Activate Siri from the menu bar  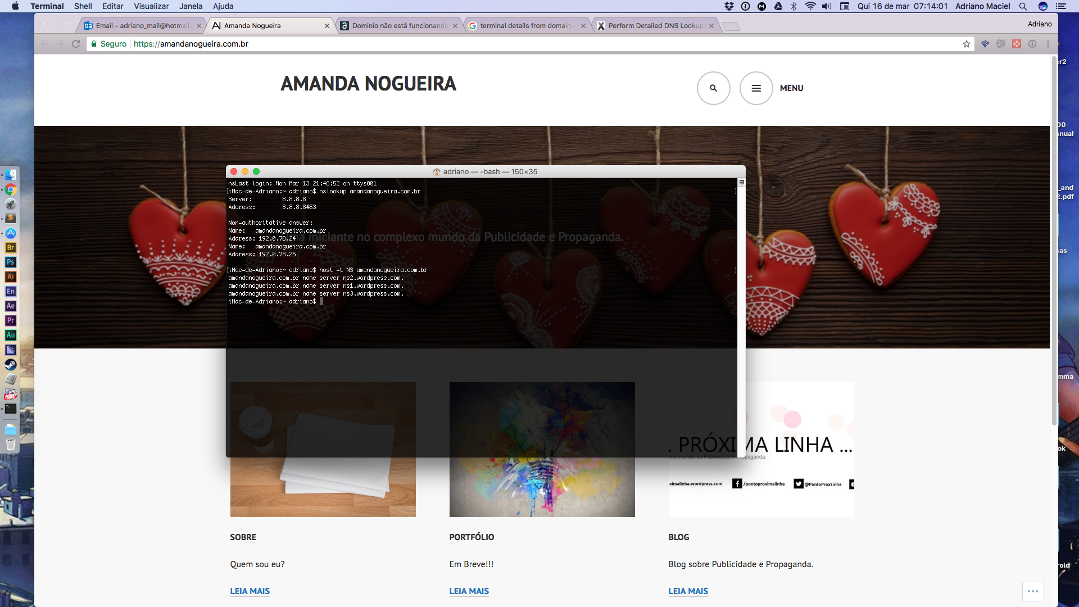pos(1043,6)
